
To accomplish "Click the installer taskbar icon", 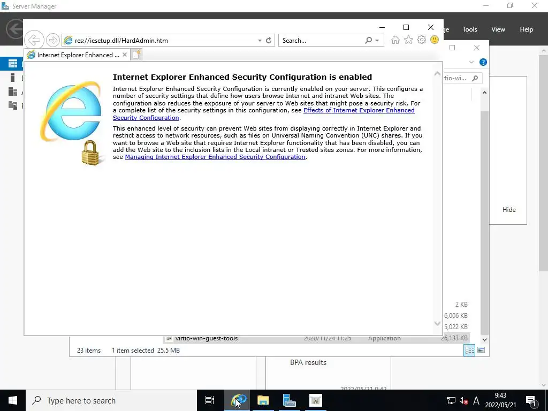I will coord(316,400).
